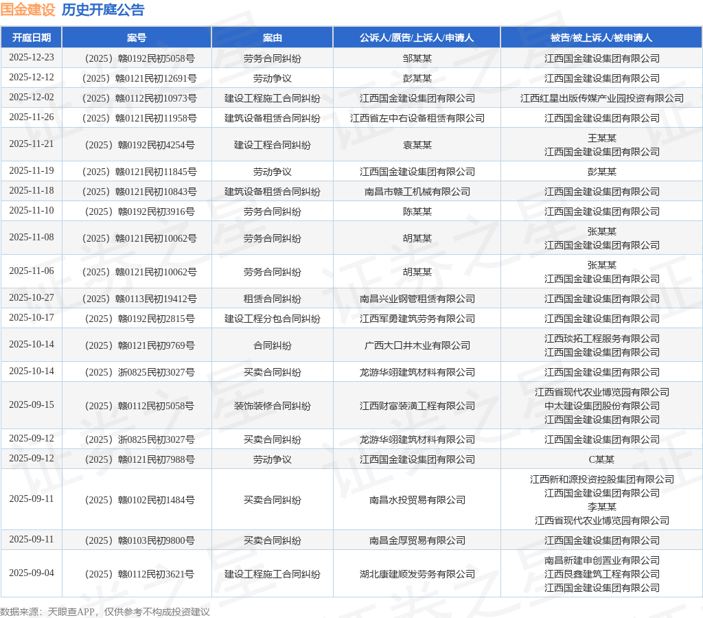Select case type 建设工程分包合同纠纷
Screen dimensions: 703x618
[x=272, y=319]
